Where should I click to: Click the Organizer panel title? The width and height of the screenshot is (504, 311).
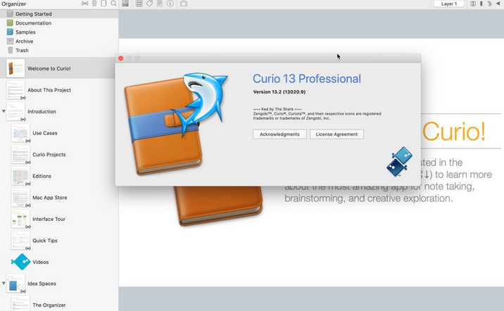pos(13,4)
